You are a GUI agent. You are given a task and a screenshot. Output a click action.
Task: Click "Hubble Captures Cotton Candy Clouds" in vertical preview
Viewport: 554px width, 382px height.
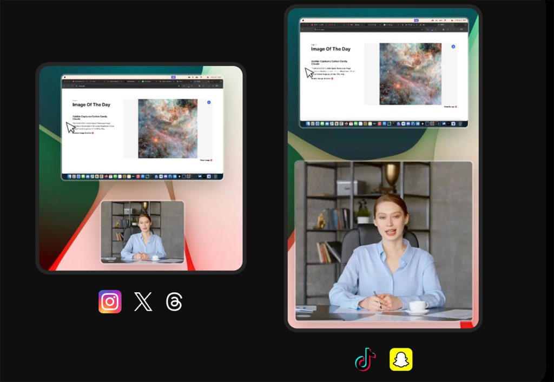(329, 63)
